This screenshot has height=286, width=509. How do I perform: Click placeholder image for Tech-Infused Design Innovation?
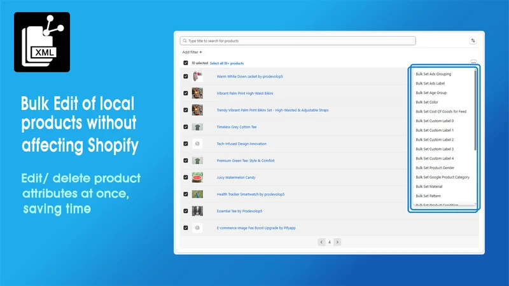point(197,144)
